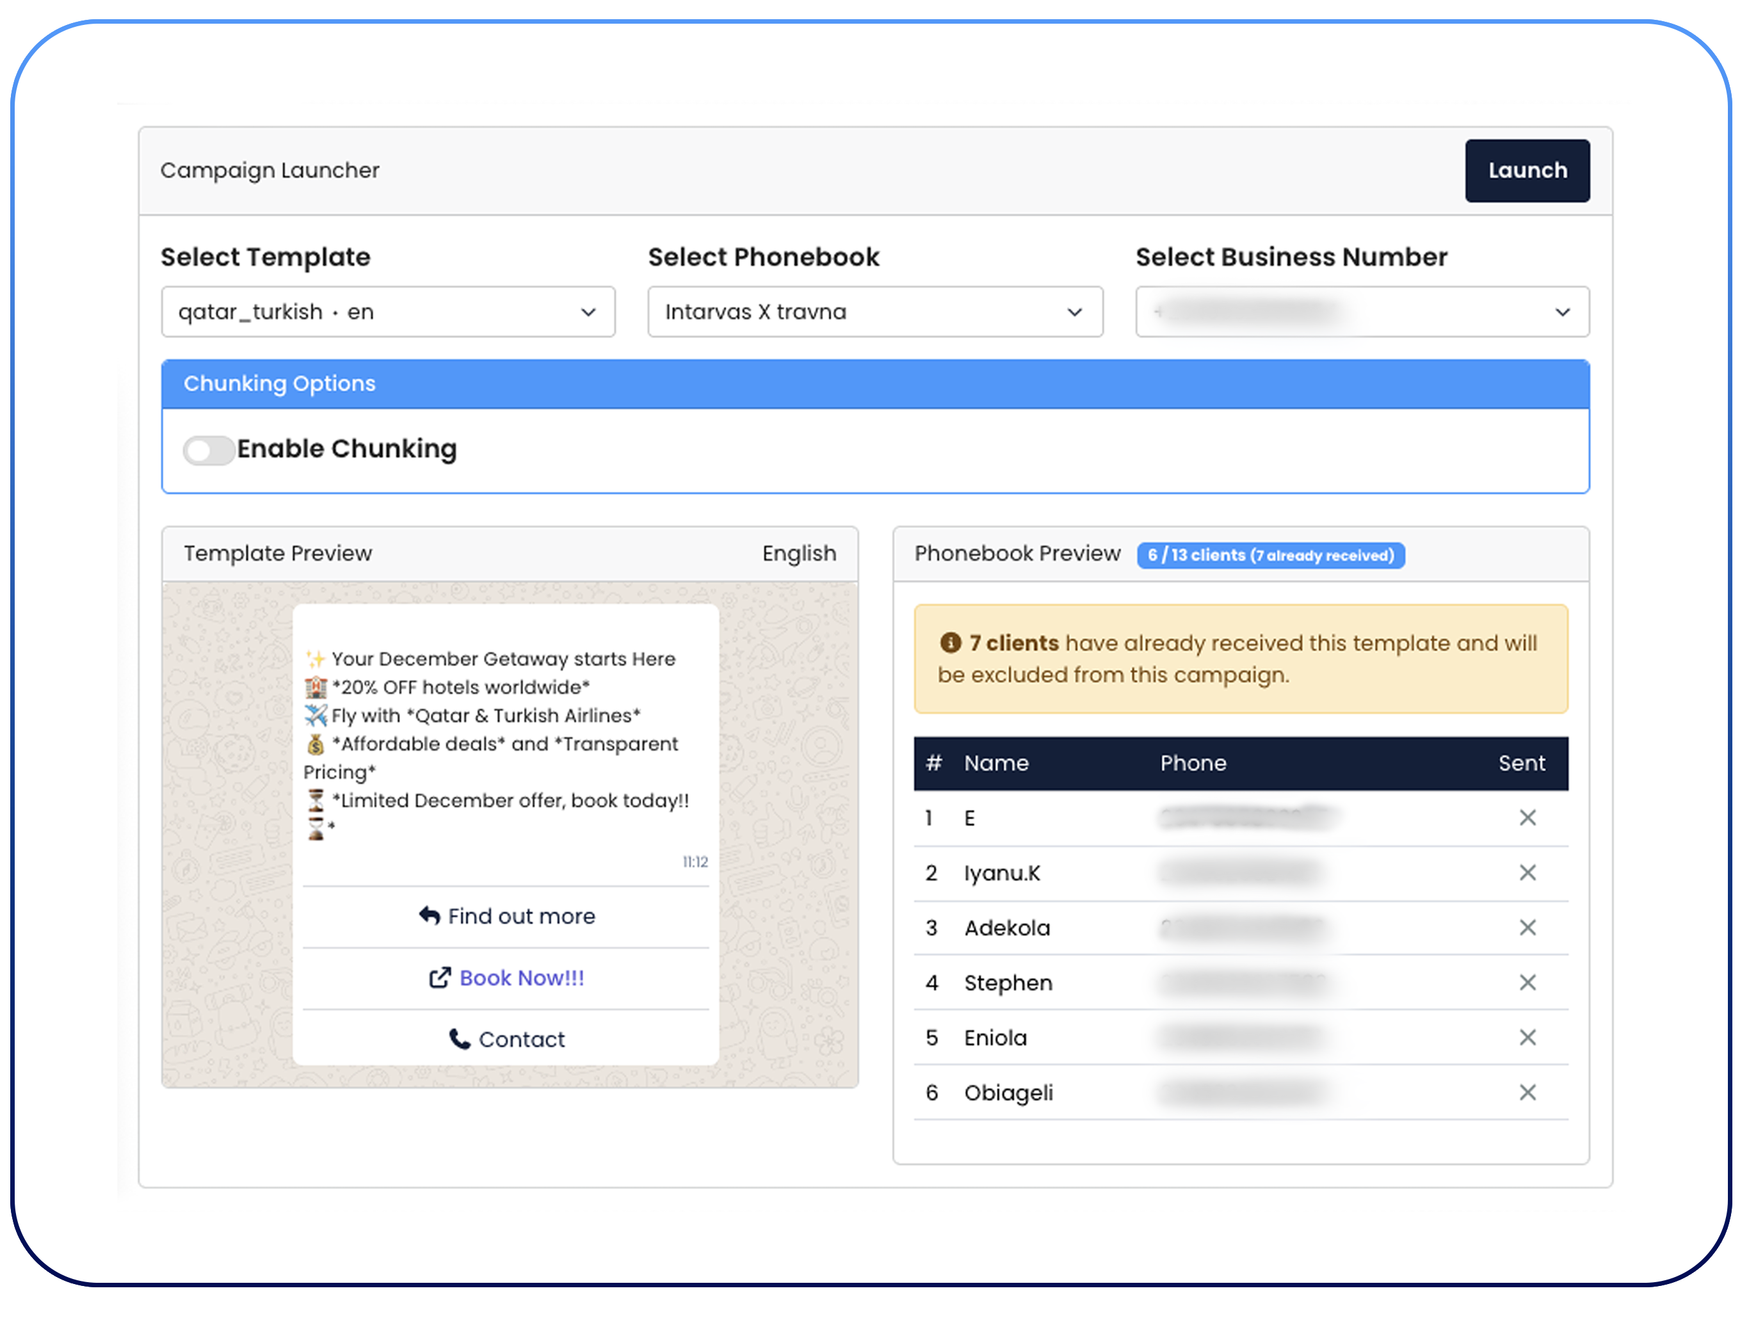Turn on the Enable Chunking switch
Image resolution: width=1749 pixels, height=1334 pixels.
click(208, 449)
